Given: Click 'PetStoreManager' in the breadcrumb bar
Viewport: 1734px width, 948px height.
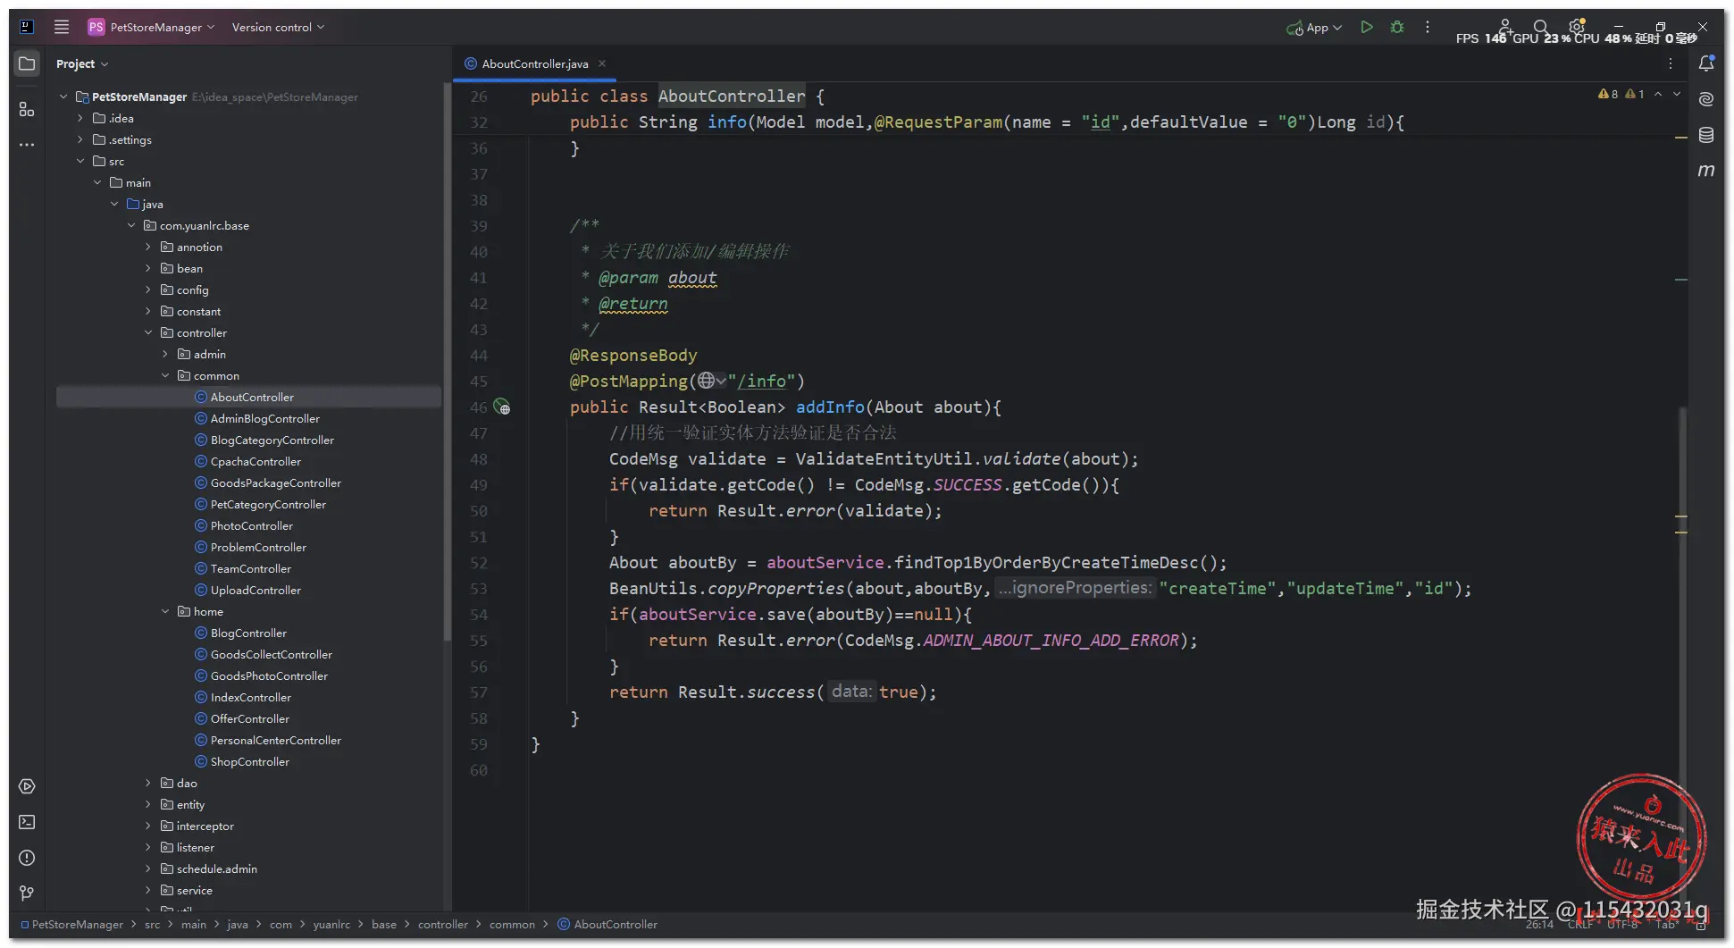Looking at the screenshot, I should tap(71, 924).
